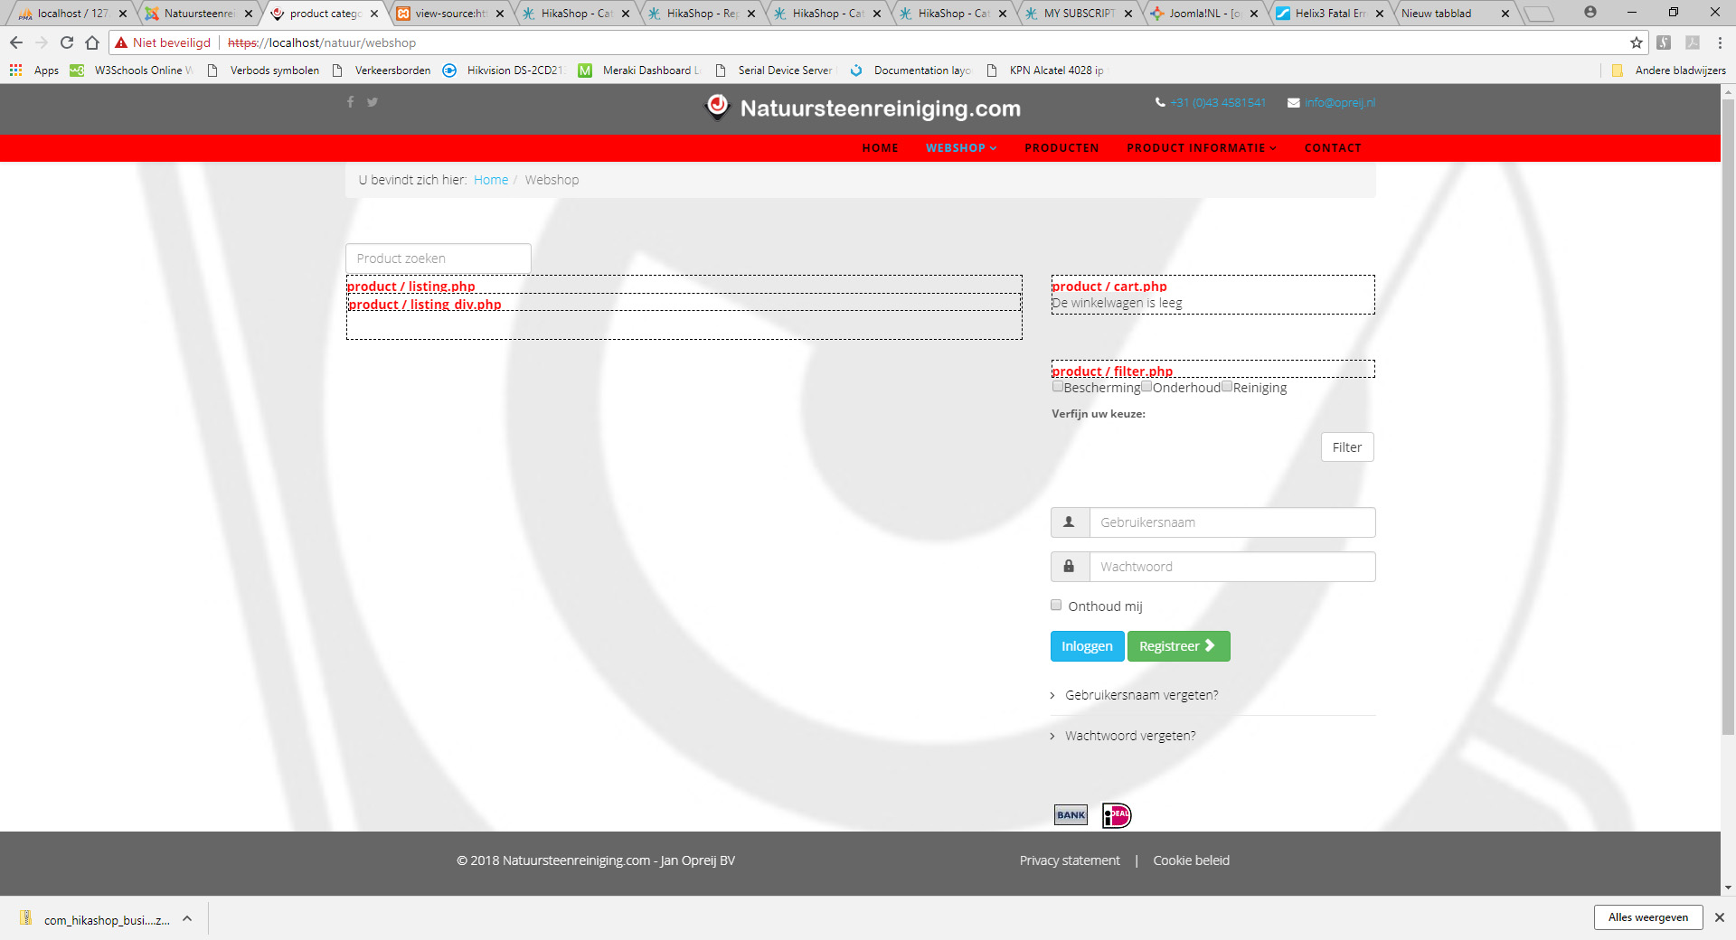Viewport: 1736px width, 940px height.
Task: Open the Meraki Dashboard bookmark
Action: [x=639, y=70]
